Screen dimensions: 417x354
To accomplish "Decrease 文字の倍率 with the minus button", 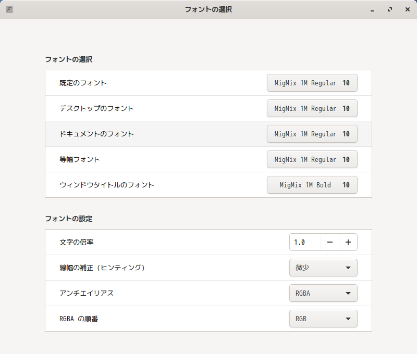I will [330, 242].
